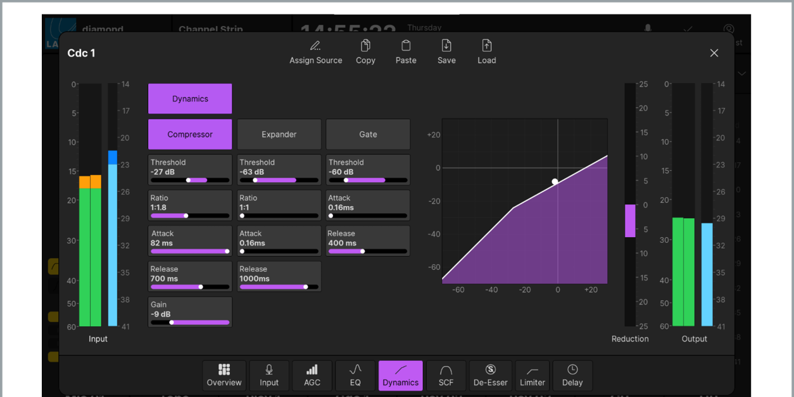Viewport: 794px width, 397px height.
Task: Click the Save preset icon
Action: [x=446, y=46]
